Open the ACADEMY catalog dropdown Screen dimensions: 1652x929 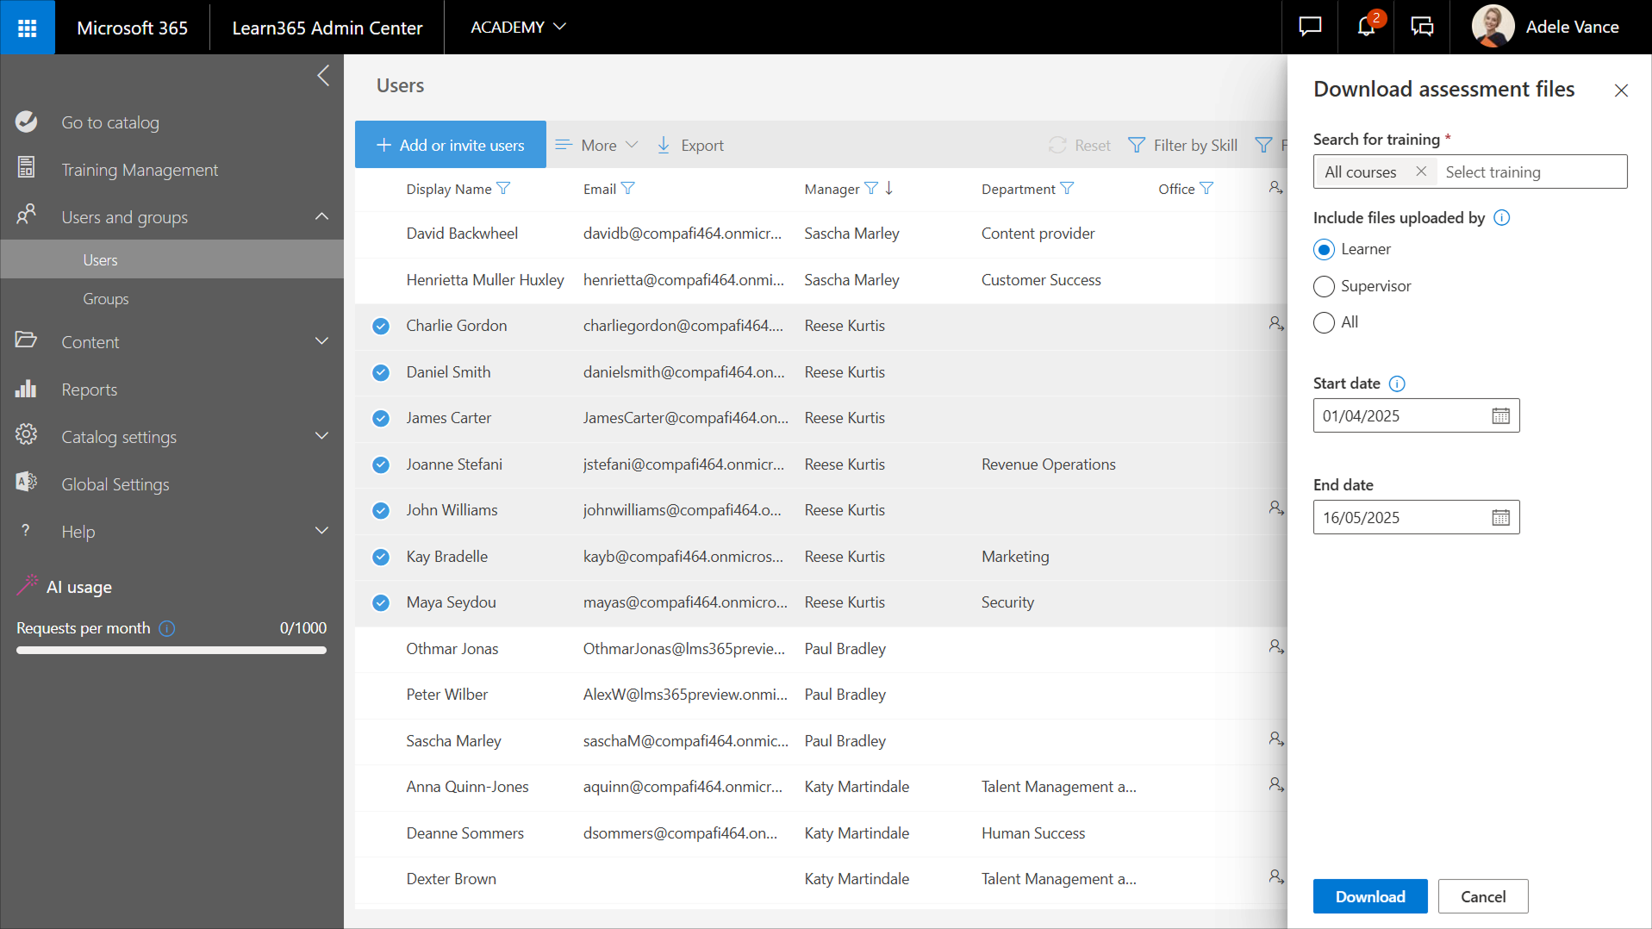(x=518, y=28)
